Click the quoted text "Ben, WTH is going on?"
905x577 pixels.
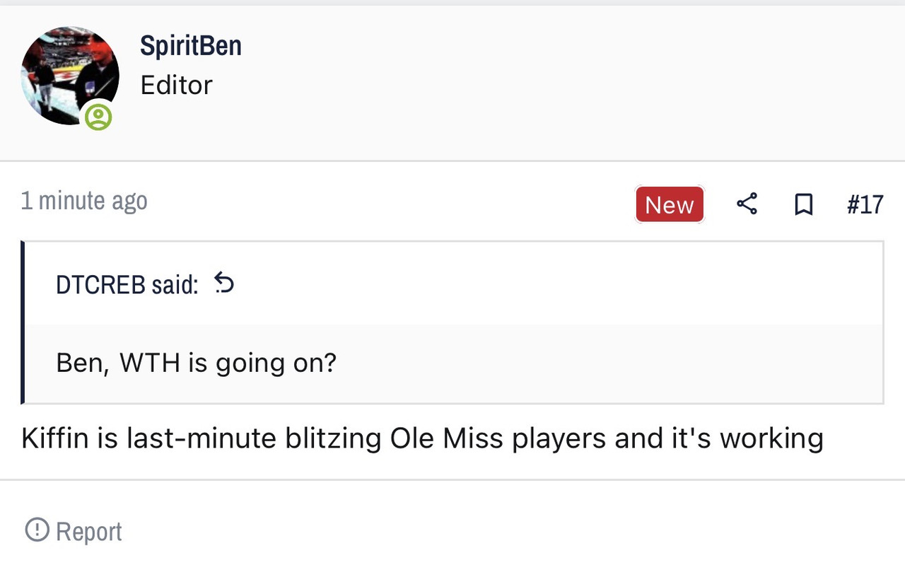pyautogui.click(x=196, y=363)
